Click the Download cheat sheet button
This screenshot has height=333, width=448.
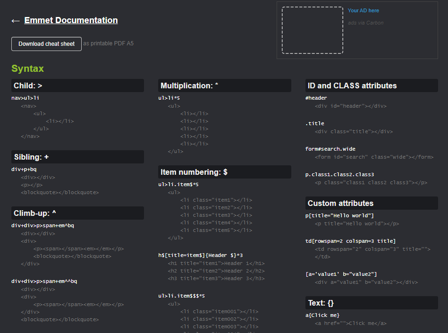point(47,44)
